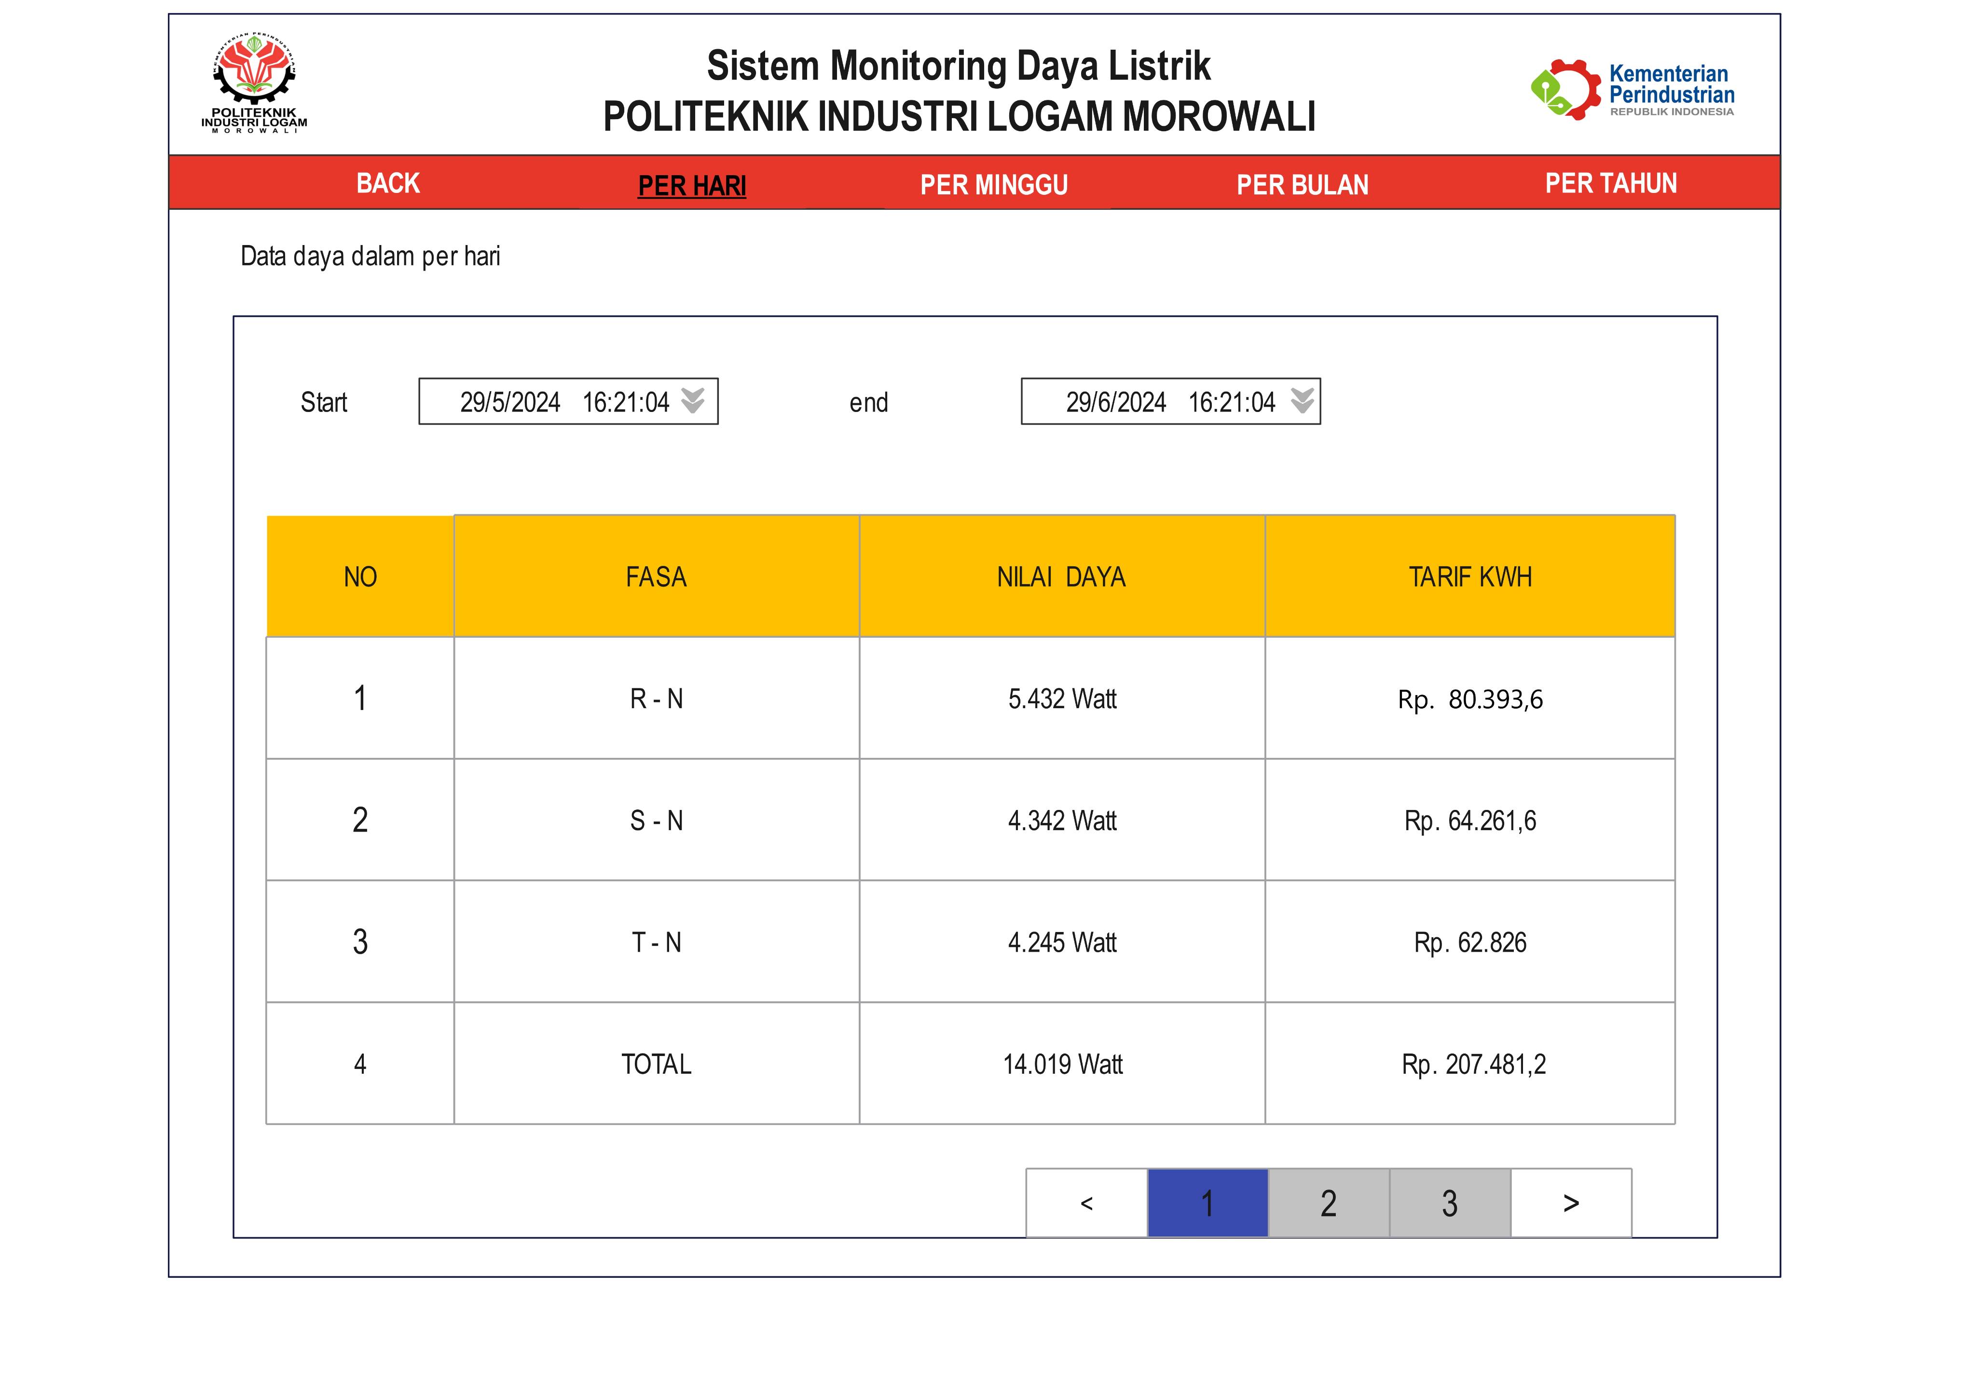
Task: Switch to the PER MINGGU tab
Action: point(993,185)
